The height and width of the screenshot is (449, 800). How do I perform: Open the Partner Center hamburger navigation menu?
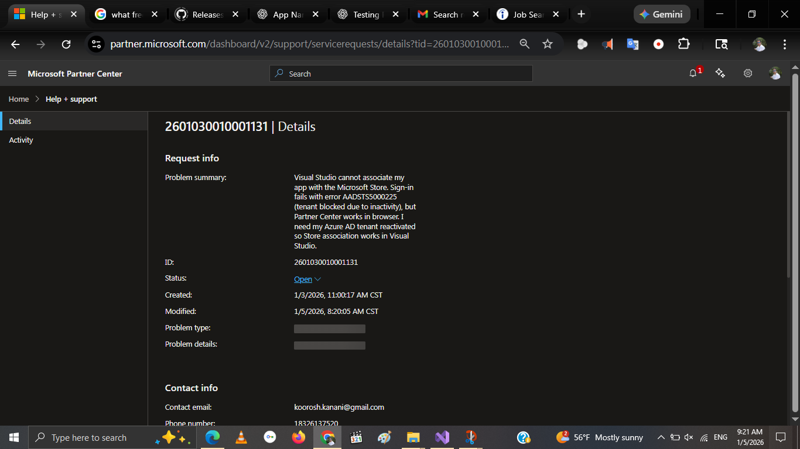pos(12,74)
